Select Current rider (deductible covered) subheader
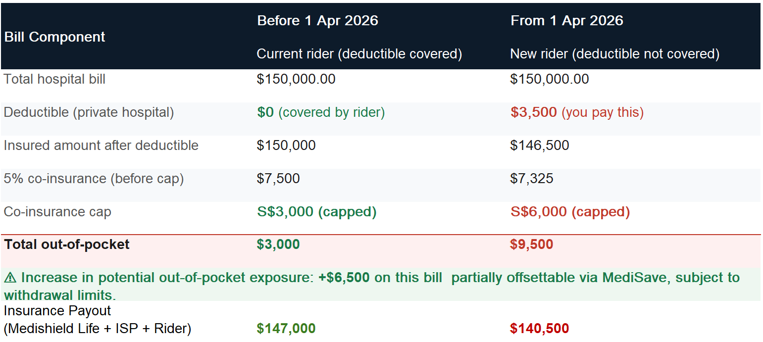Image resolution: width=763 pixels, height=342 pixels. tap(359, 54)
